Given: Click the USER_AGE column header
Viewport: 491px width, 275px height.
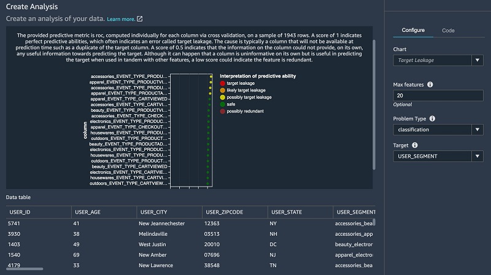Looking at the screenshot, I should pyautogui.click(x=104, y=212).
